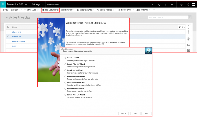The image size is (197, 117).
Task: Toggle the select-all checkbox in grid header
Action: click(8, 27)
